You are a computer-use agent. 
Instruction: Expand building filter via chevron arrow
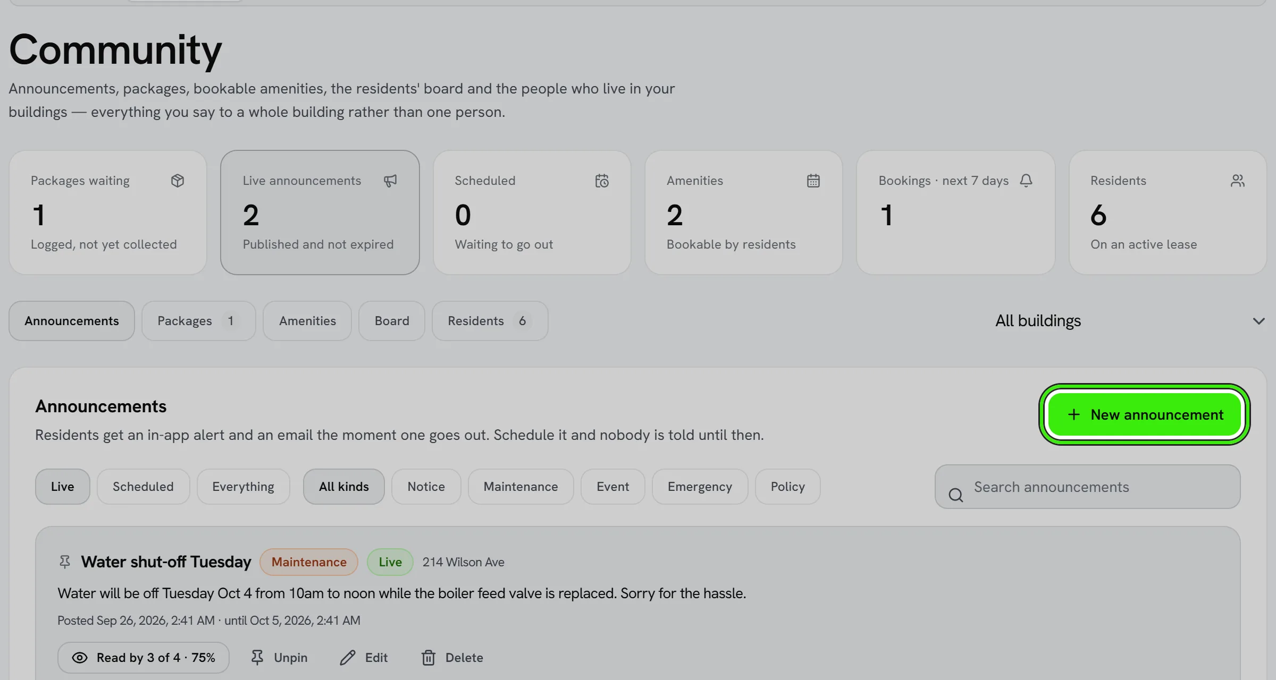[1258, 321]
